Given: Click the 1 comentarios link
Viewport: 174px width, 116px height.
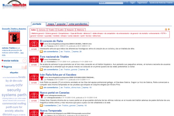Looking at the screenshot, I should tap(50, 106).
